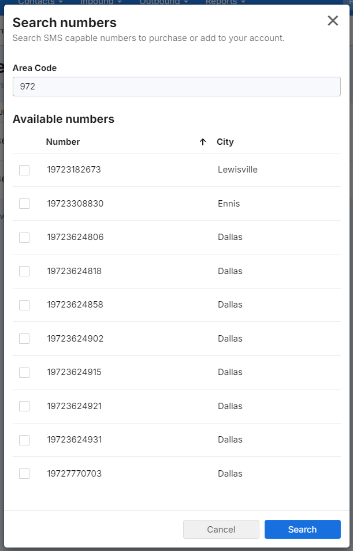Cancel the number search dialog
Screen dimensions: 353x551
point(221,529)
